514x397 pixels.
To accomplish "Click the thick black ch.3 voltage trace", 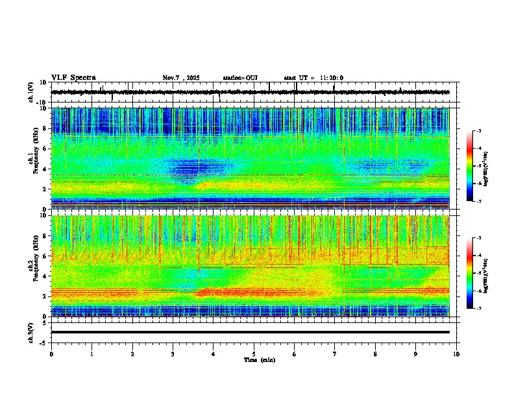I will pos(251,332).
